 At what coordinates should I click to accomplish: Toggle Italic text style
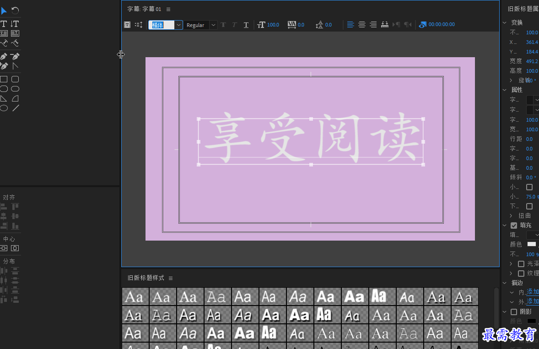point(234,25)
